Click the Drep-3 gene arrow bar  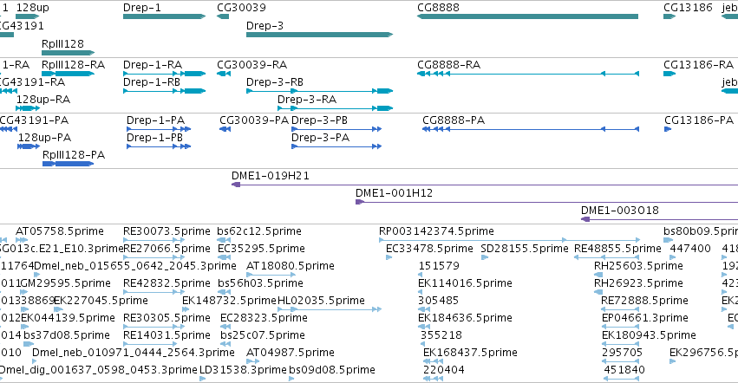point(320,35)
